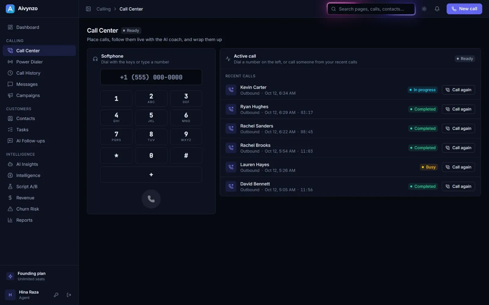Click the Softphone headset icon
The image size is (489, 305).
[x=95, y=59]
